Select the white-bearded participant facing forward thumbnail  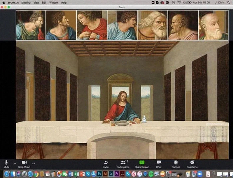153,25
